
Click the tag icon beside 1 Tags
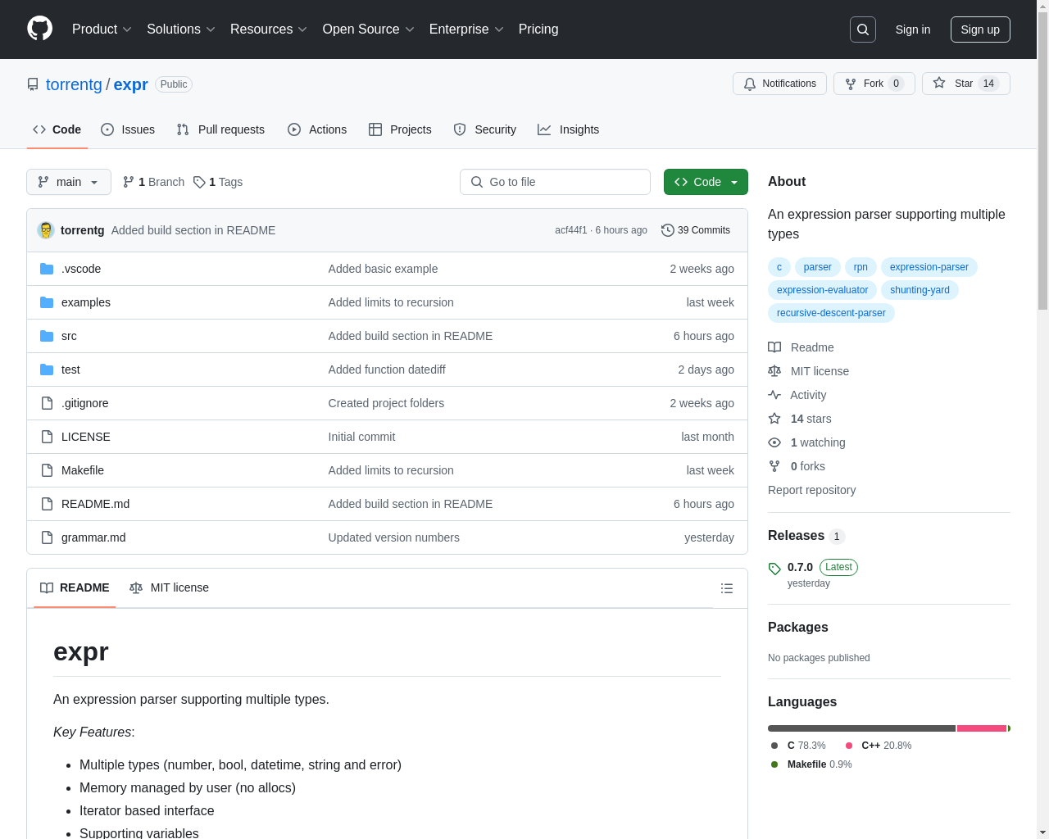[199, 182]
